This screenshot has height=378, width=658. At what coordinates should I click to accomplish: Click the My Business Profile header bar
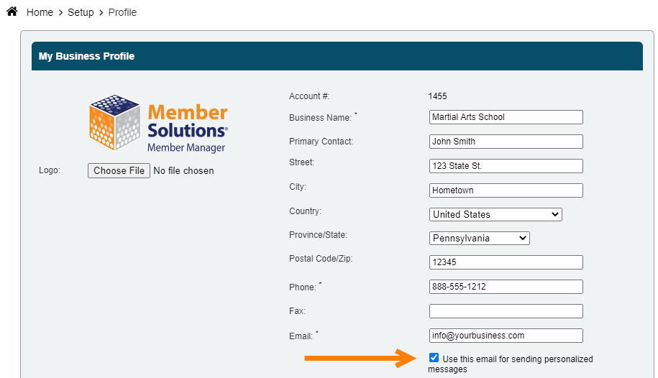[x=337, y=56]
